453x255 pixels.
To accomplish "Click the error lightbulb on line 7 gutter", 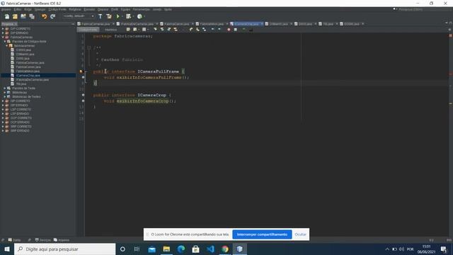I will click(81, 72).
